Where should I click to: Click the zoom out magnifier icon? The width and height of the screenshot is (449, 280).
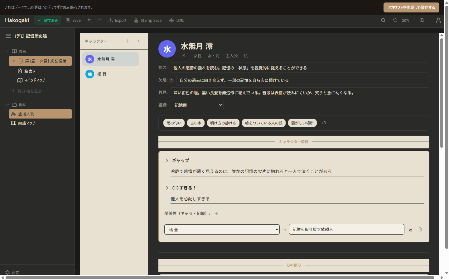383,20
